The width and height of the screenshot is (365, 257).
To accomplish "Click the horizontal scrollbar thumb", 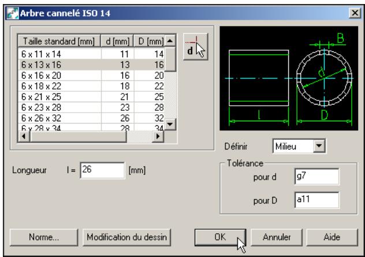I will point(78,136).
